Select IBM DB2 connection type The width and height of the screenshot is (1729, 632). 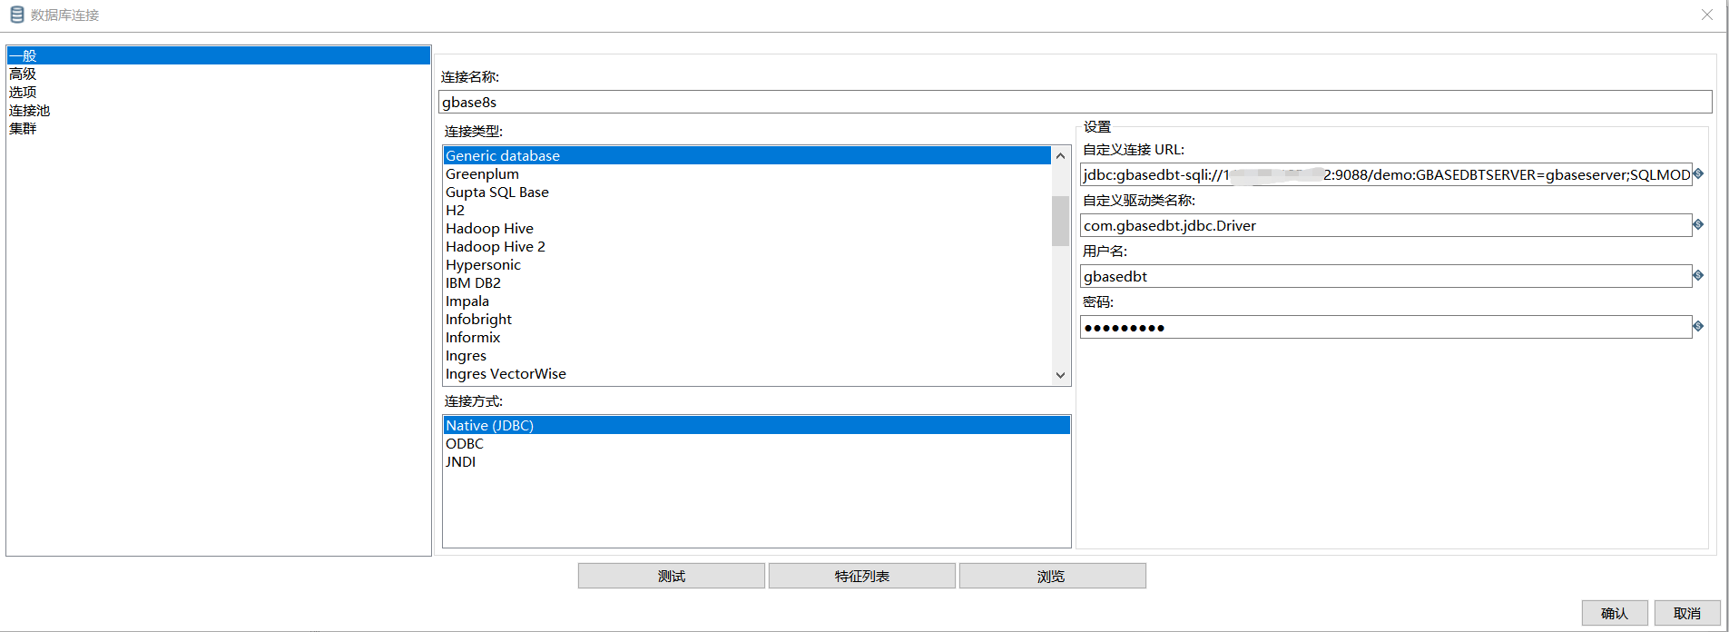[747, 282]
